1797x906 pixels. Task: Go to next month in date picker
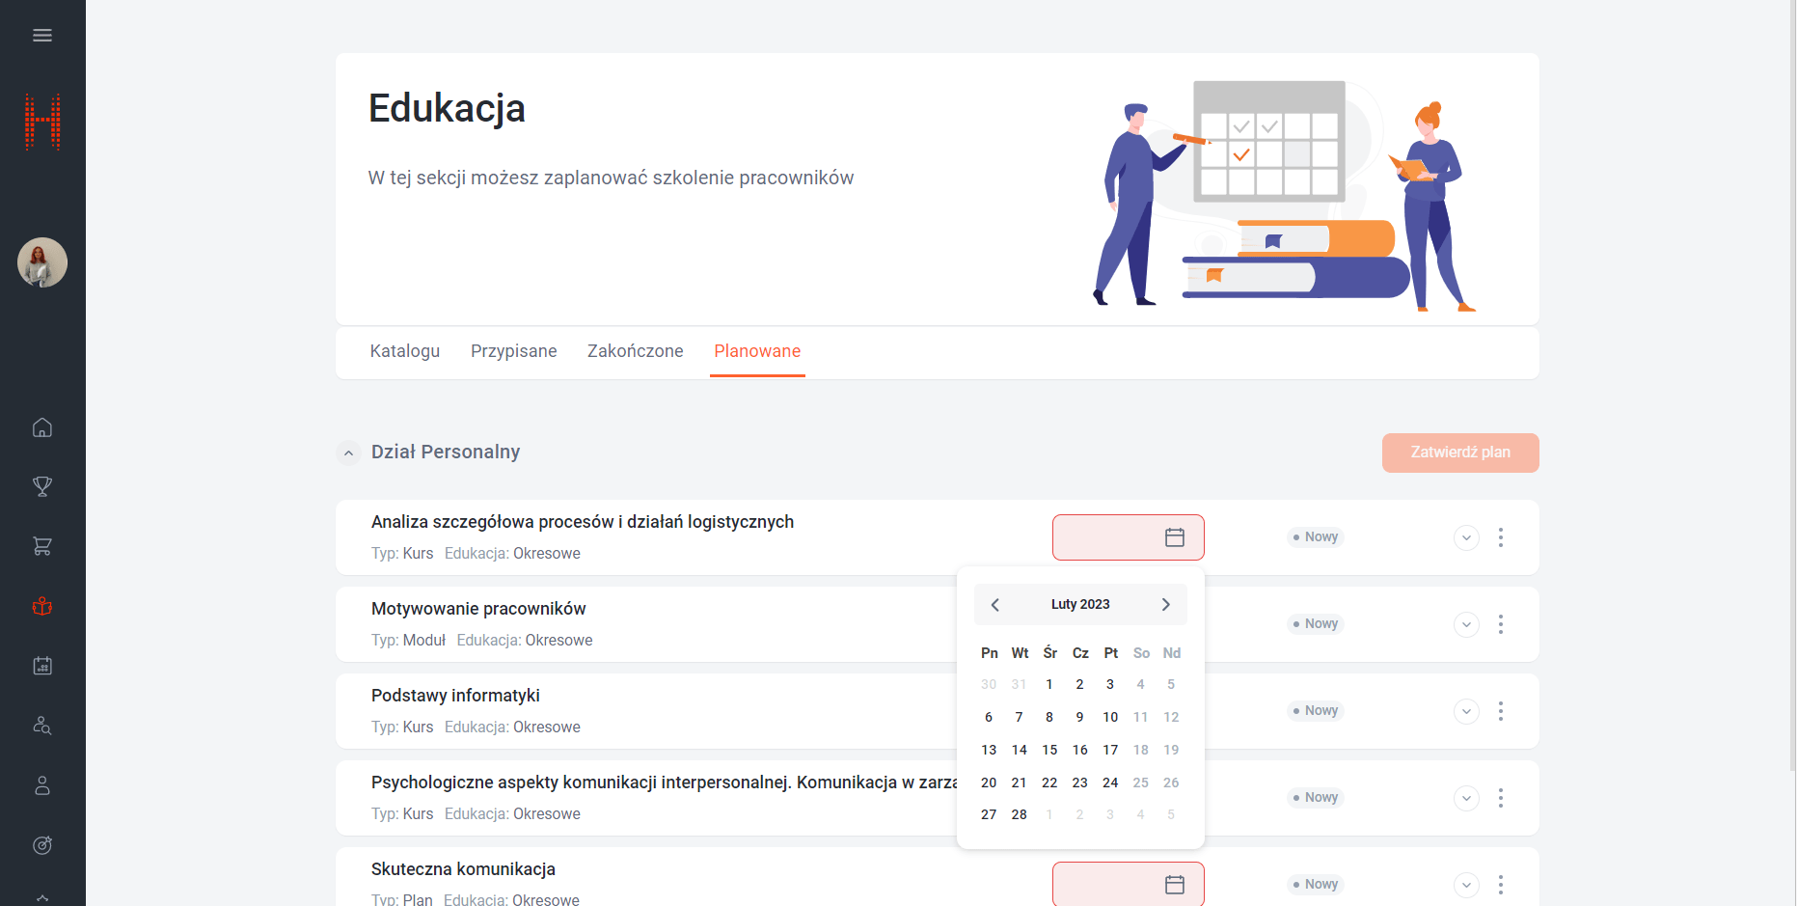point(1165,605)
